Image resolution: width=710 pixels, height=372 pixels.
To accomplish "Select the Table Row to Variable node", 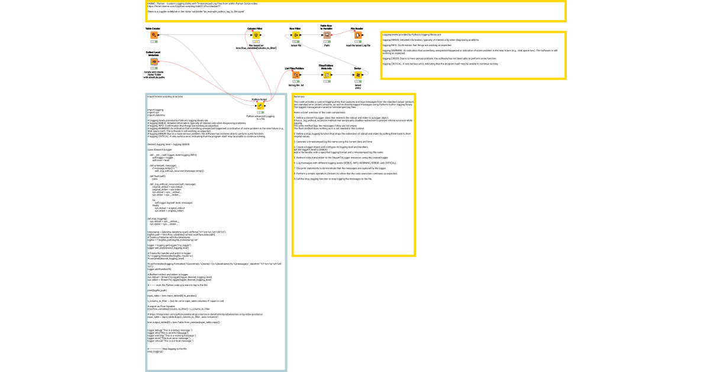I will tap(327, 35).
